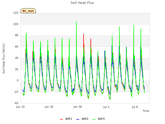Screen dimensions: 165x124
Task: Click the tallest green peak near Jun 30
Action: (x=76, y=21)
